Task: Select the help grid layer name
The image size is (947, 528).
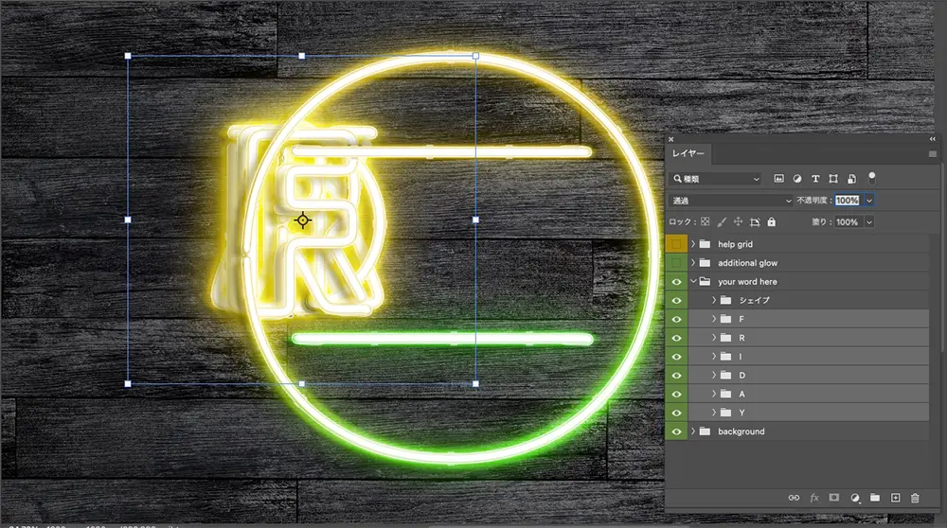Action: click(x=735, y=244)
